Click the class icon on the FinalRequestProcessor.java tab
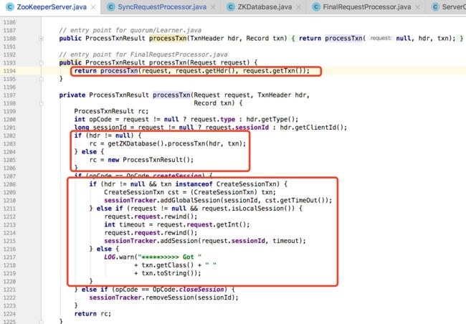The width and height of the screenshot is (466, 324). point(316,7)
